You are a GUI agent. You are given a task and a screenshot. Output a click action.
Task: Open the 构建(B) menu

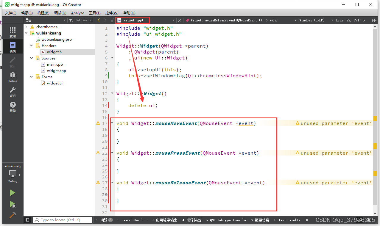point(43,13)
